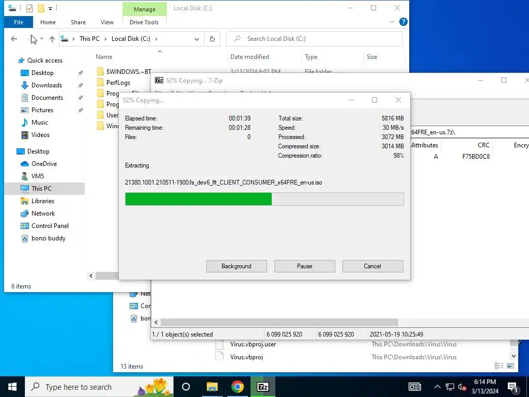The image size is (529, 397).
Task: Select Virus.vbproj file in back window
Action: coord(246,357)
